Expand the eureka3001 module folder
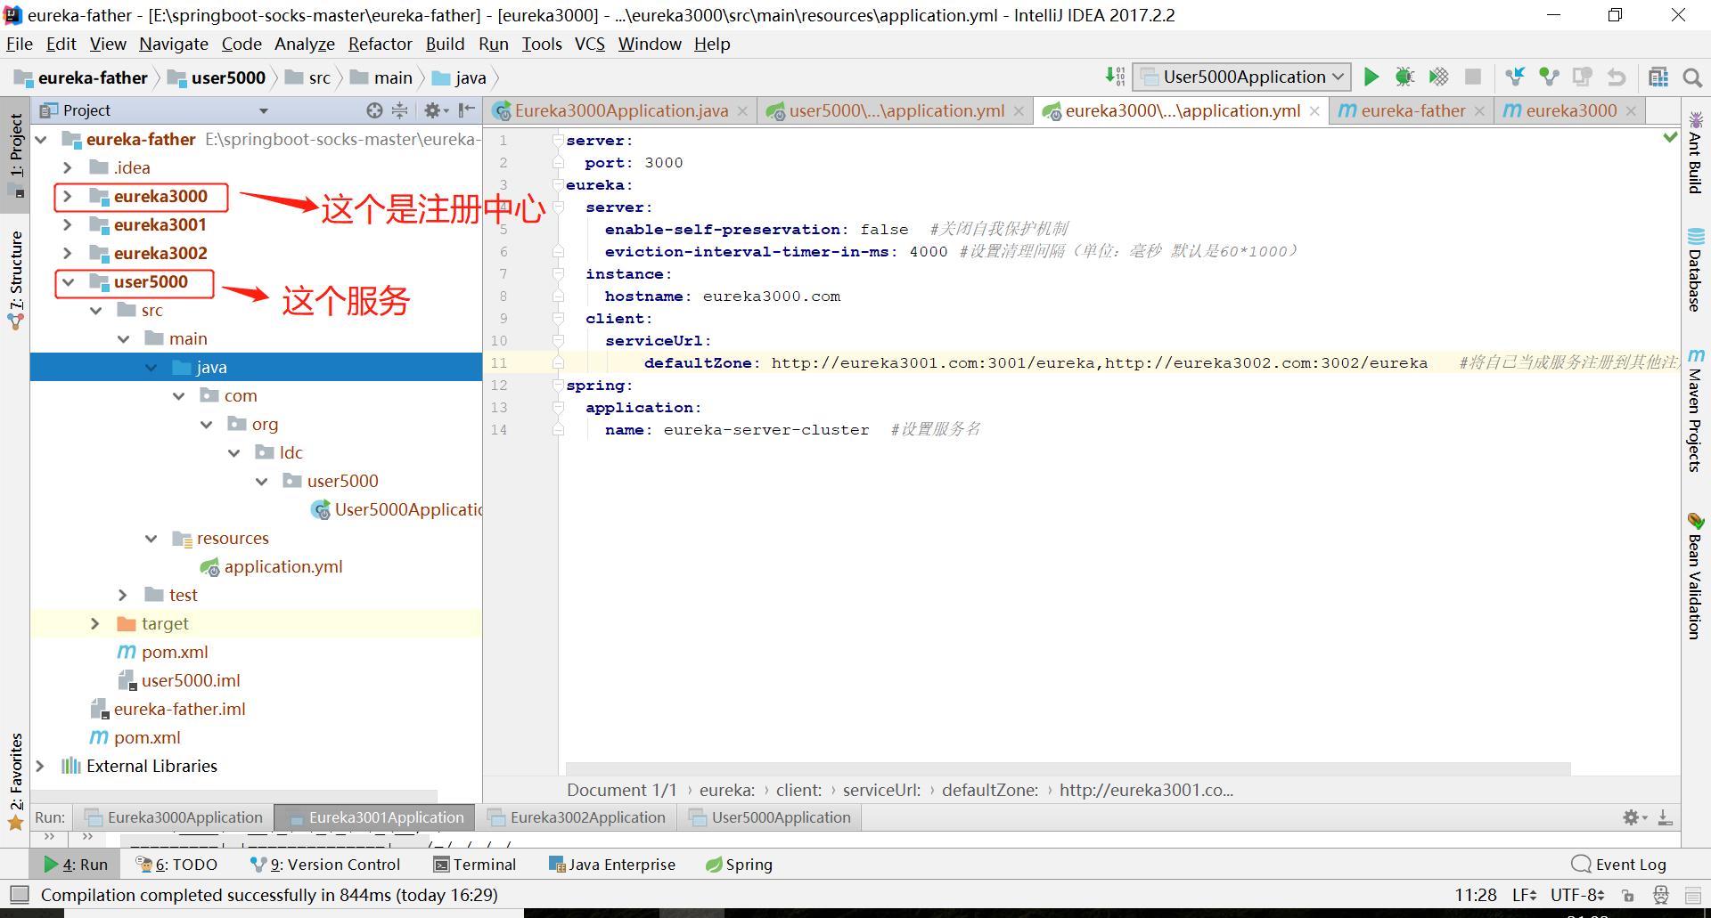Image resolution: width=1711 pixels, height=918 pixels. [x=68, y=224]
